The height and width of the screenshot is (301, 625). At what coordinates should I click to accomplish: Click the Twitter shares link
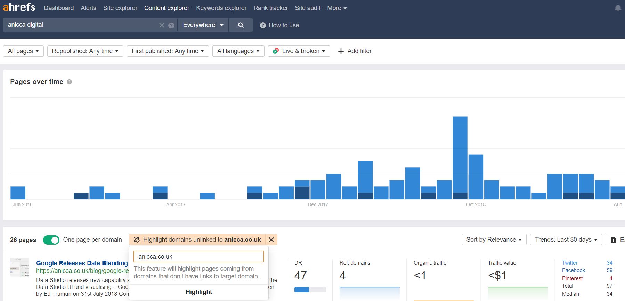(570, 263)
